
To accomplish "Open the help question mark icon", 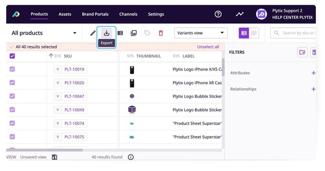I will pos(218,14).
